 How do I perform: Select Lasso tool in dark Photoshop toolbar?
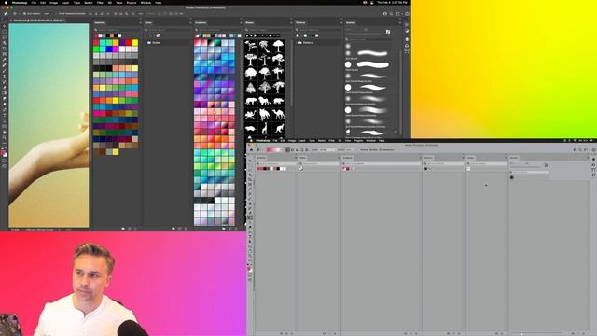pos(4,37)
